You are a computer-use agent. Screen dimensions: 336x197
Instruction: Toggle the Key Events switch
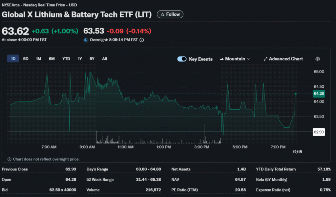(x=182, y=59)
